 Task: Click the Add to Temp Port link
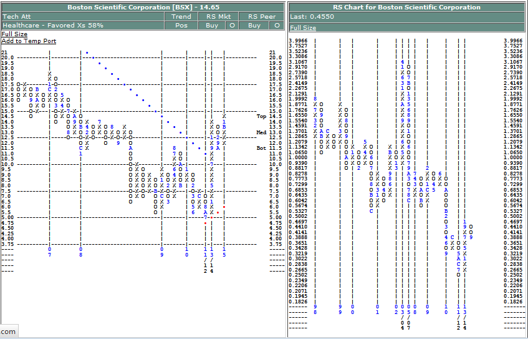29,41
